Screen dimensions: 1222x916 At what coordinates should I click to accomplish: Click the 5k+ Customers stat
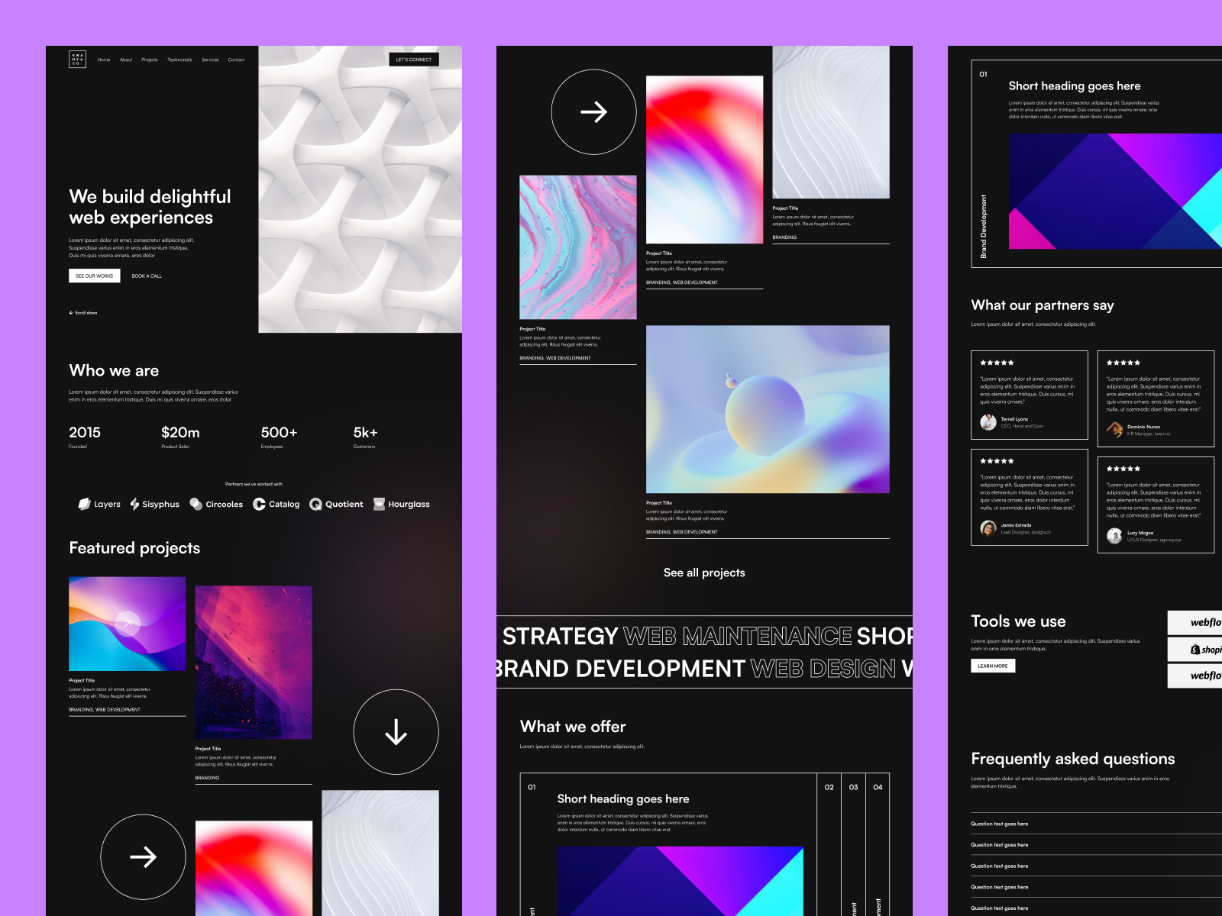click(x=365, y=437)
